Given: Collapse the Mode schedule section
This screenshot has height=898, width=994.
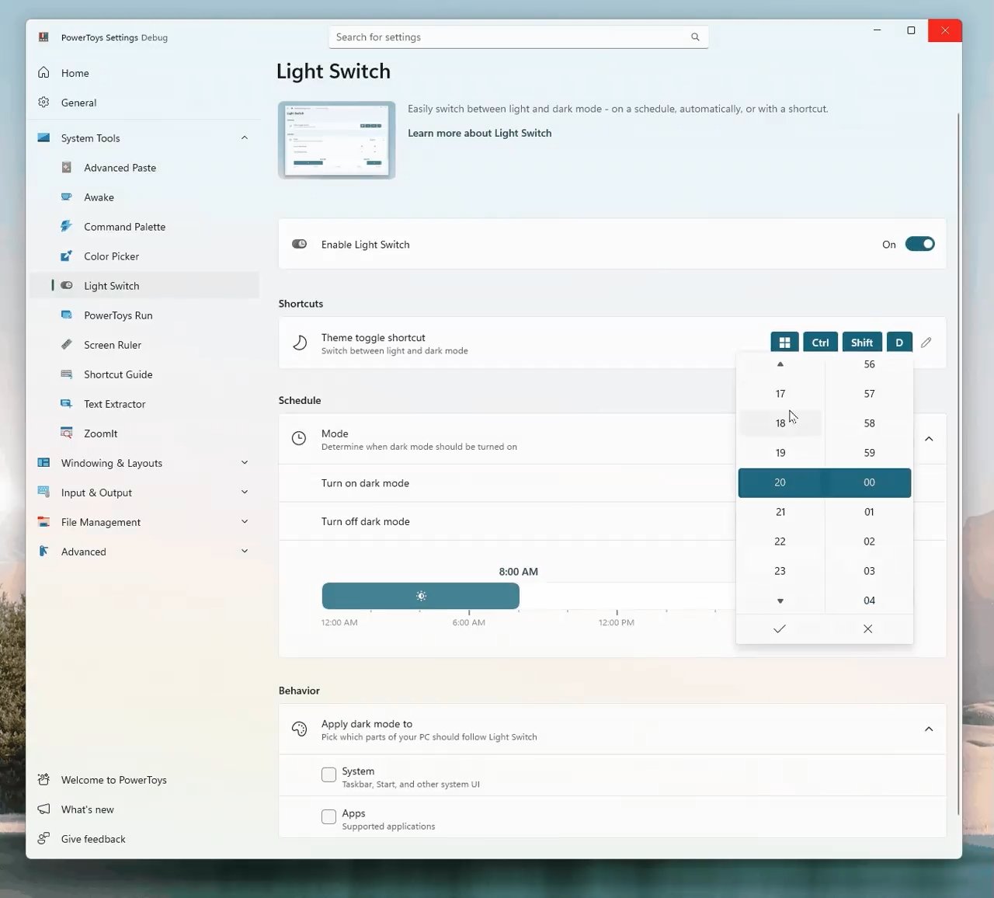Looking at the screenshot, I should click(x=929, y=439).
